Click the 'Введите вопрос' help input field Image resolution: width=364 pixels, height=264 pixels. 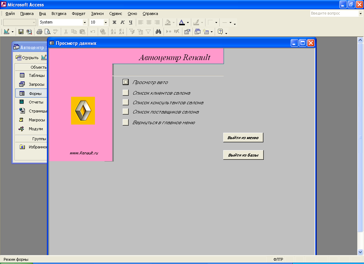click(x=334, y=14)
